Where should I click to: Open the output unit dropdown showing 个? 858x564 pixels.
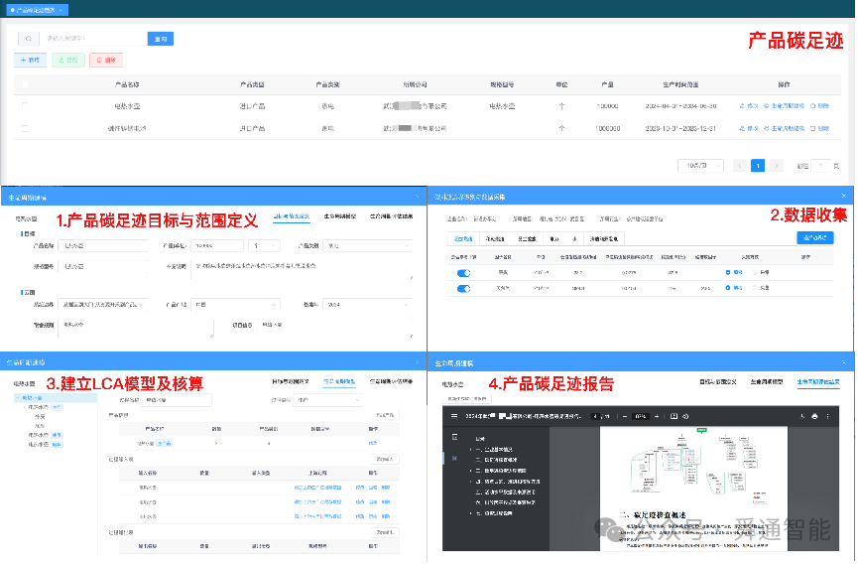point(264,246)
